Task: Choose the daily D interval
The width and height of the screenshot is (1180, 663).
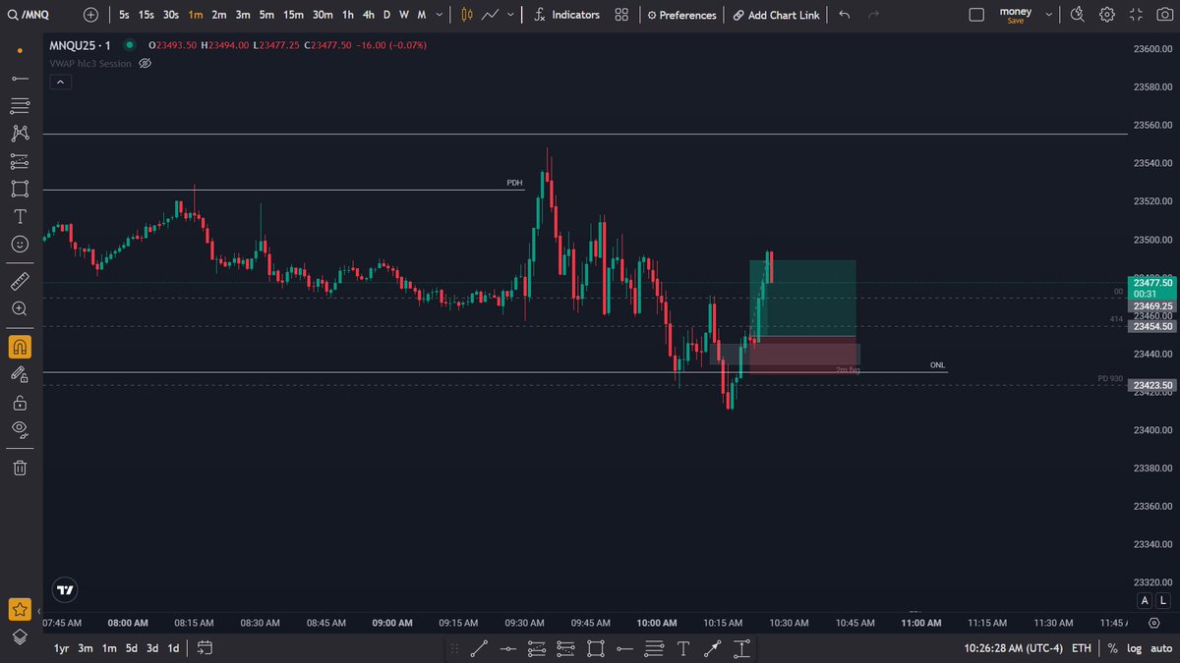Action: [386, 15]
